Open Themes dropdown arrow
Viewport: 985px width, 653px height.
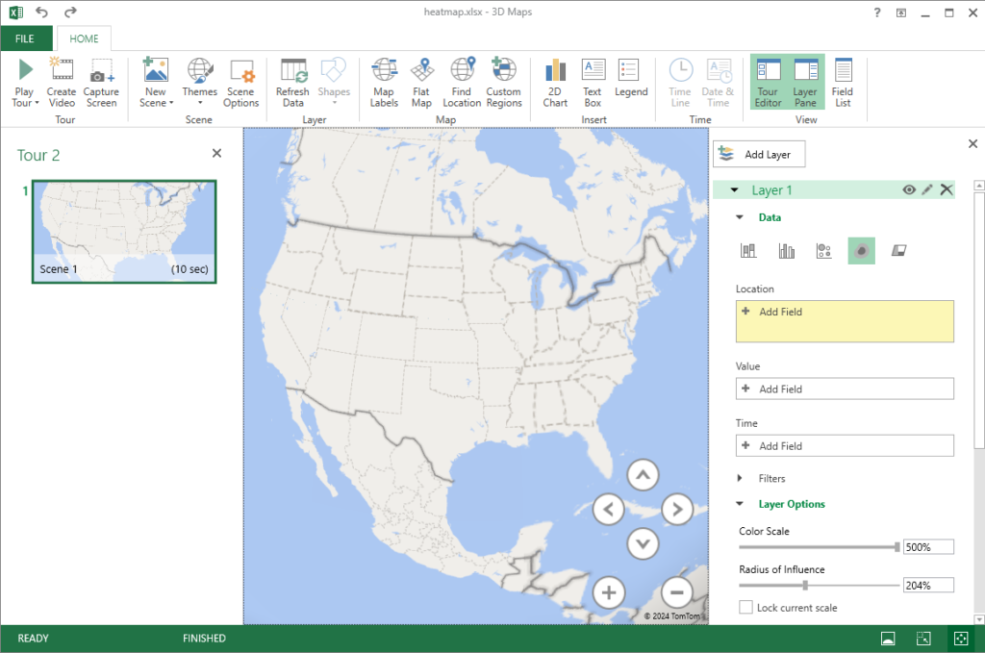200,104
